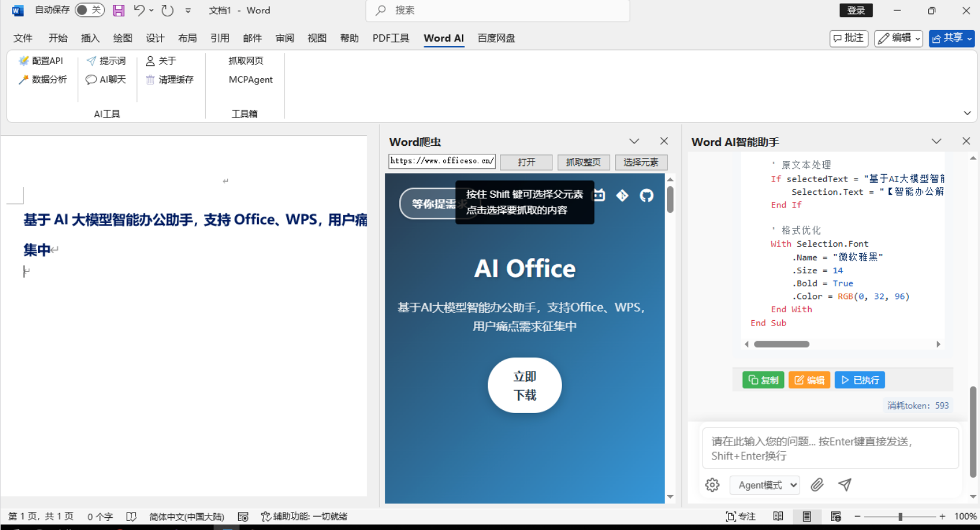Click the 简体中文(中国大陆) language indicator
980x530 pixels.
point(186,517)
